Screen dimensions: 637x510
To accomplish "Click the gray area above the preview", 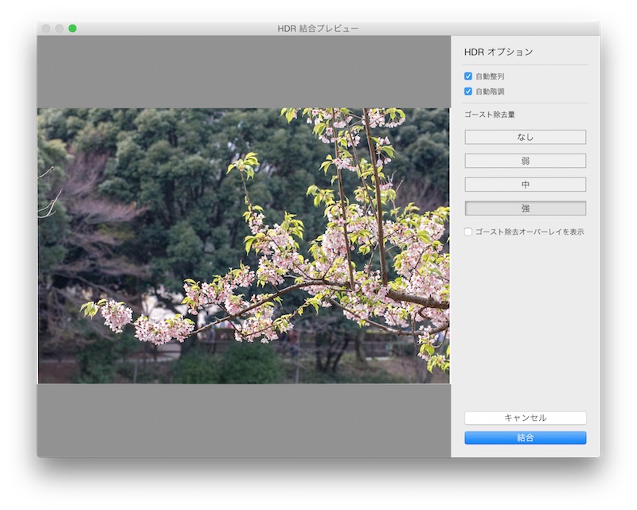I will 243,72.
